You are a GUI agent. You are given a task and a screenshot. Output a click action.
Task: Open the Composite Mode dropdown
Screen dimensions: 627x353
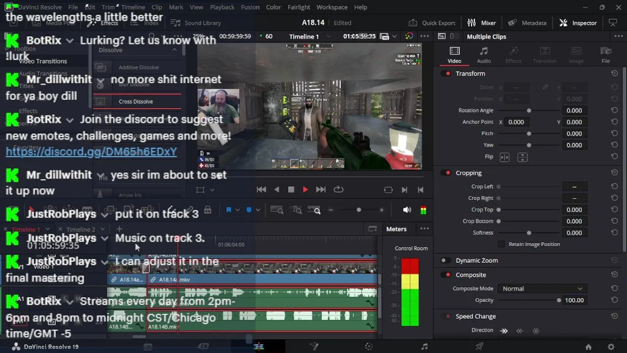click(x=542, y=289)
